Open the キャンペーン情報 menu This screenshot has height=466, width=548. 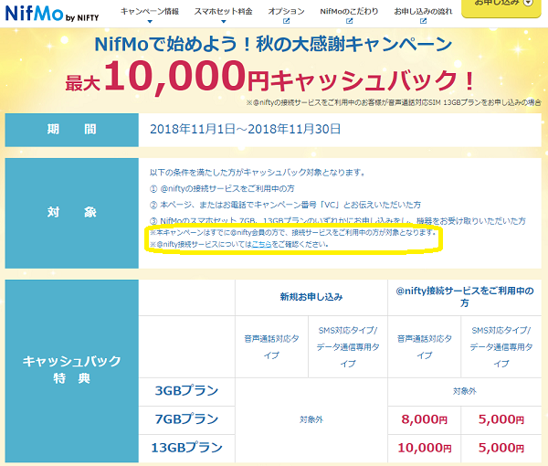[x=150, y=12]
